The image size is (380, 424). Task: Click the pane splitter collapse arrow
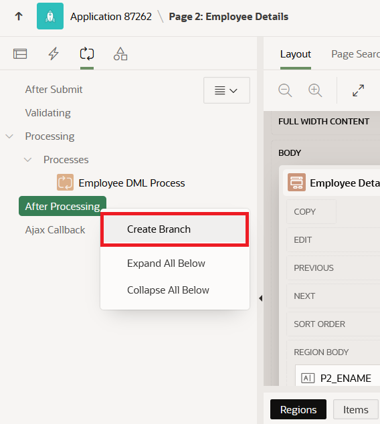point(261,298)
